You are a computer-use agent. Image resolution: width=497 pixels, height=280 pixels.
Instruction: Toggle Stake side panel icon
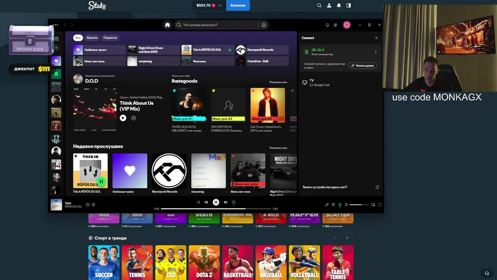[x=349, y=5]
